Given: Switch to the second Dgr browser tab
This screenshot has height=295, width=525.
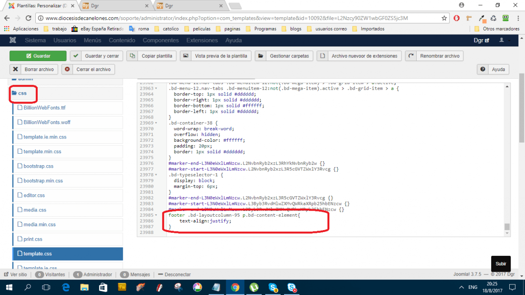Looking at the screenshot, I should (x=190, y=6).
